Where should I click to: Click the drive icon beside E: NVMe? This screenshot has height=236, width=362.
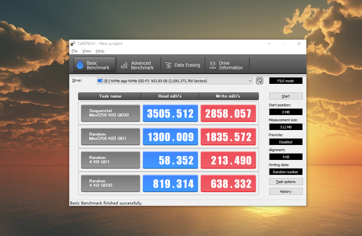101,81
